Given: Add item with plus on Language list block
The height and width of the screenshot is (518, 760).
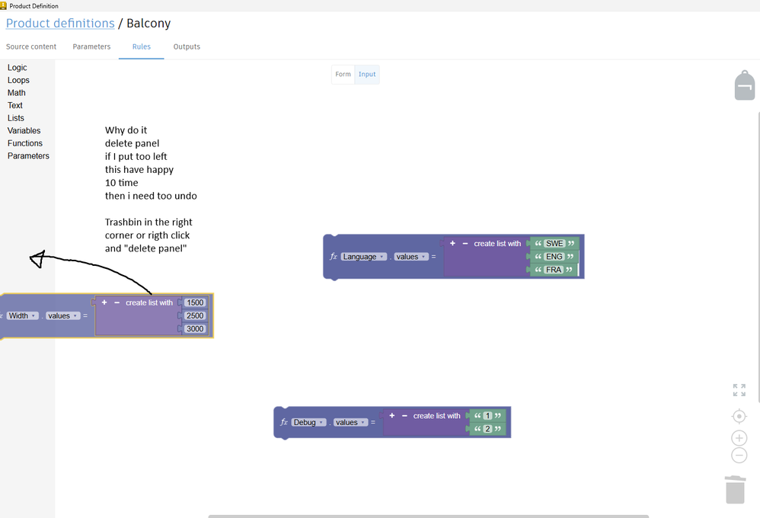Looking at the screenshot, I should [x=452, y=244].
